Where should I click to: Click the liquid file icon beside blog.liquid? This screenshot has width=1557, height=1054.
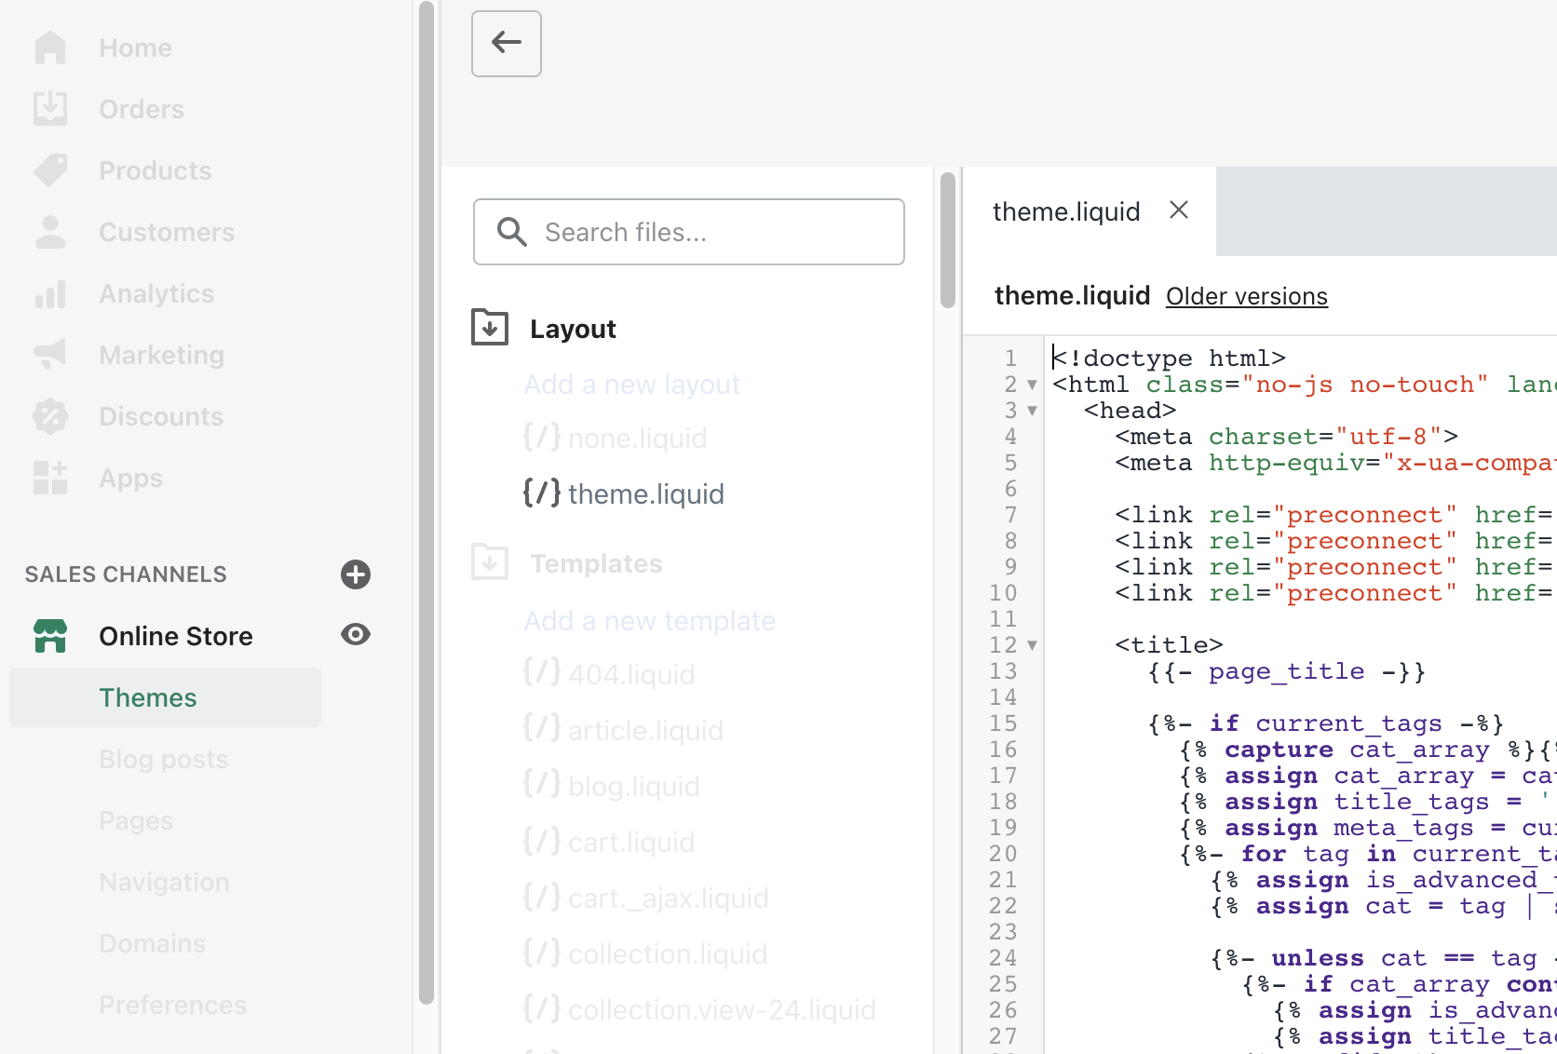point(542,785)
